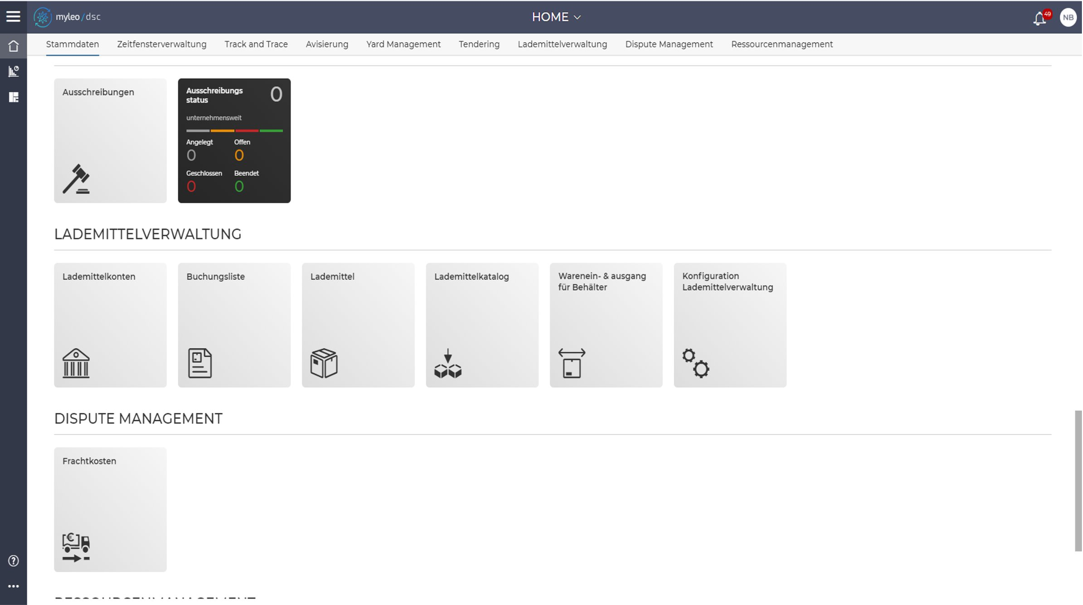Open the NB user avatar menu
This screenshot has height=605, width=1083.
point(1067,17)
